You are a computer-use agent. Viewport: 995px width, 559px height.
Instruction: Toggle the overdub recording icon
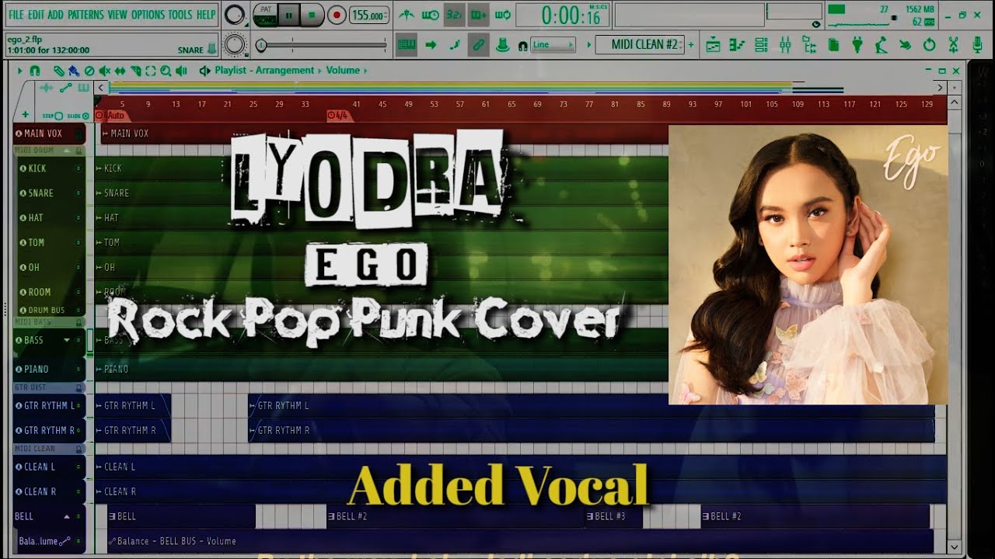point(479,15)
